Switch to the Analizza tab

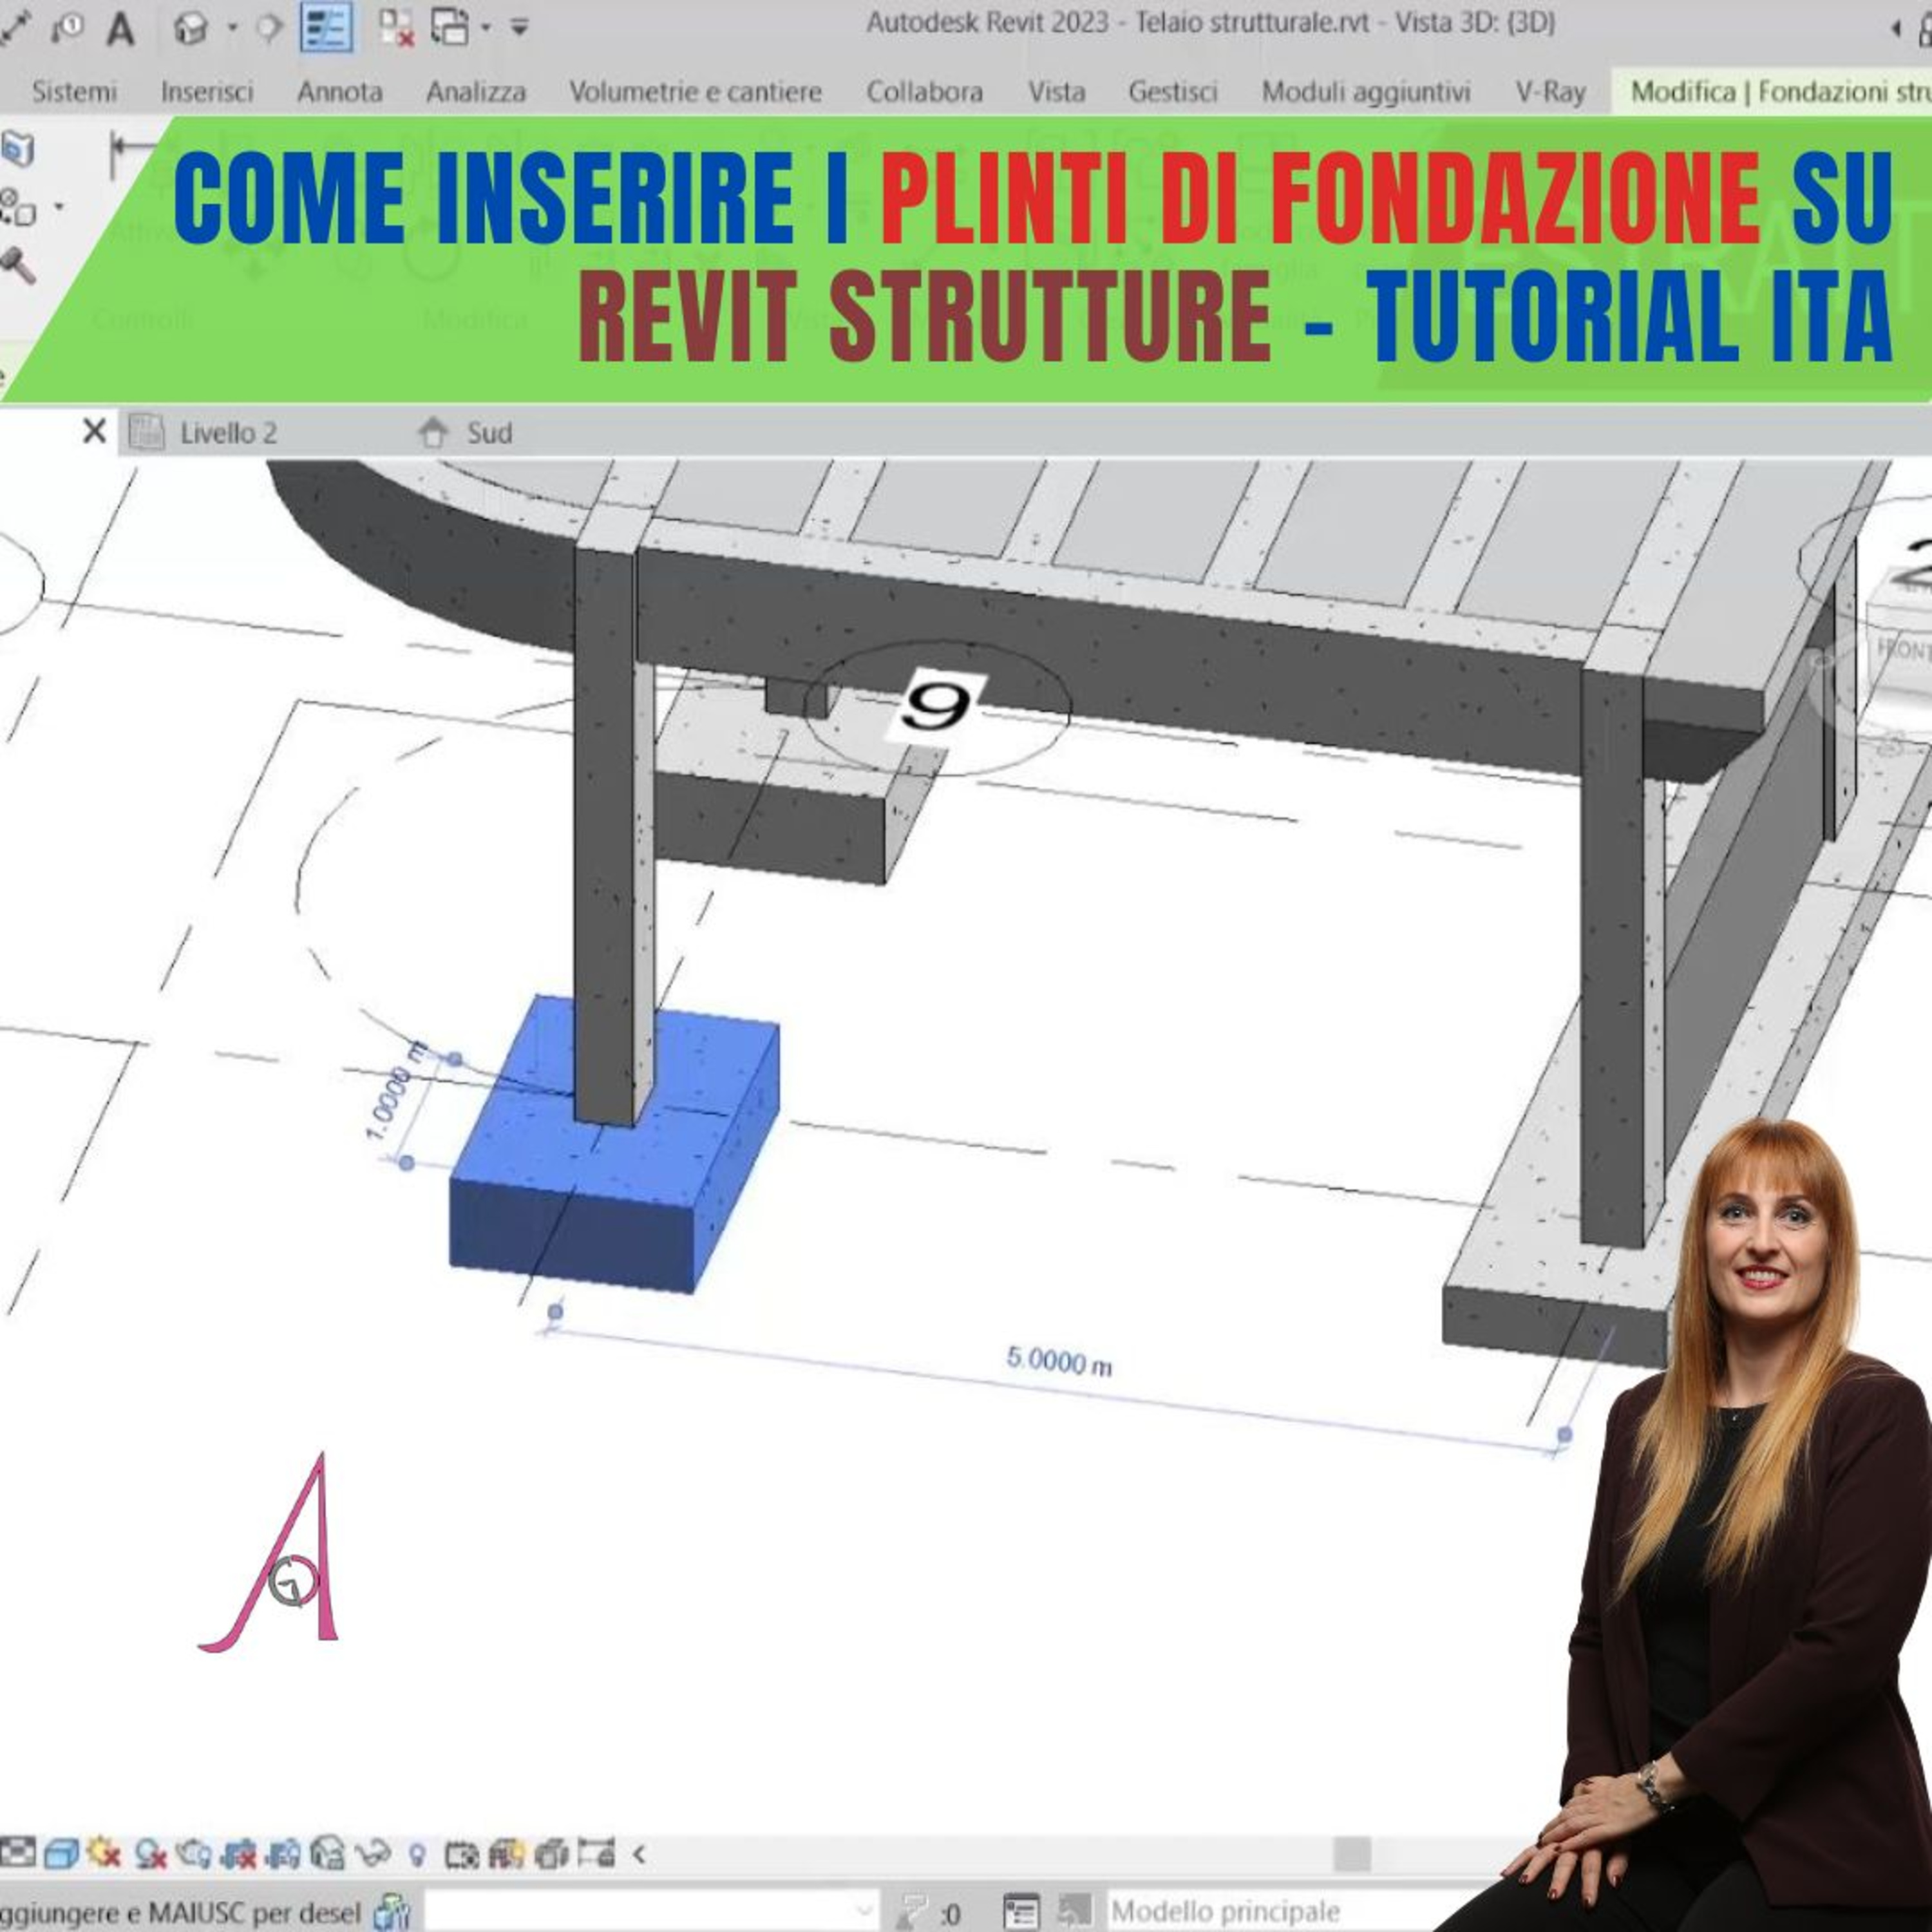pos(476,92)
